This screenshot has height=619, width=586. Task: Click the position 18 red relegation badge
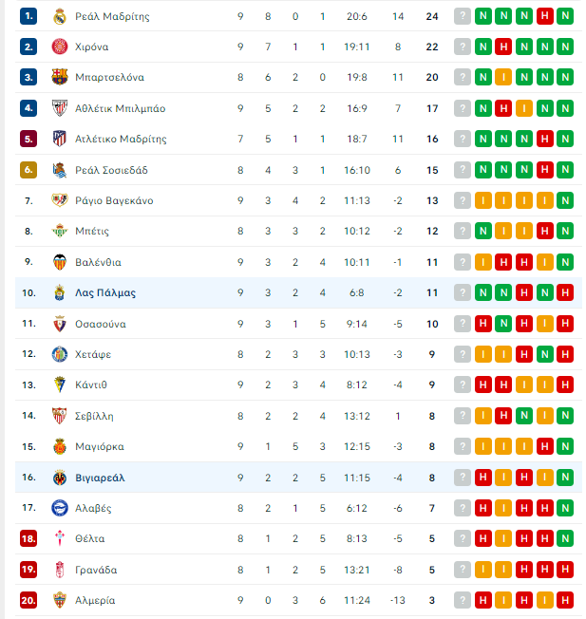pos(28,538)
